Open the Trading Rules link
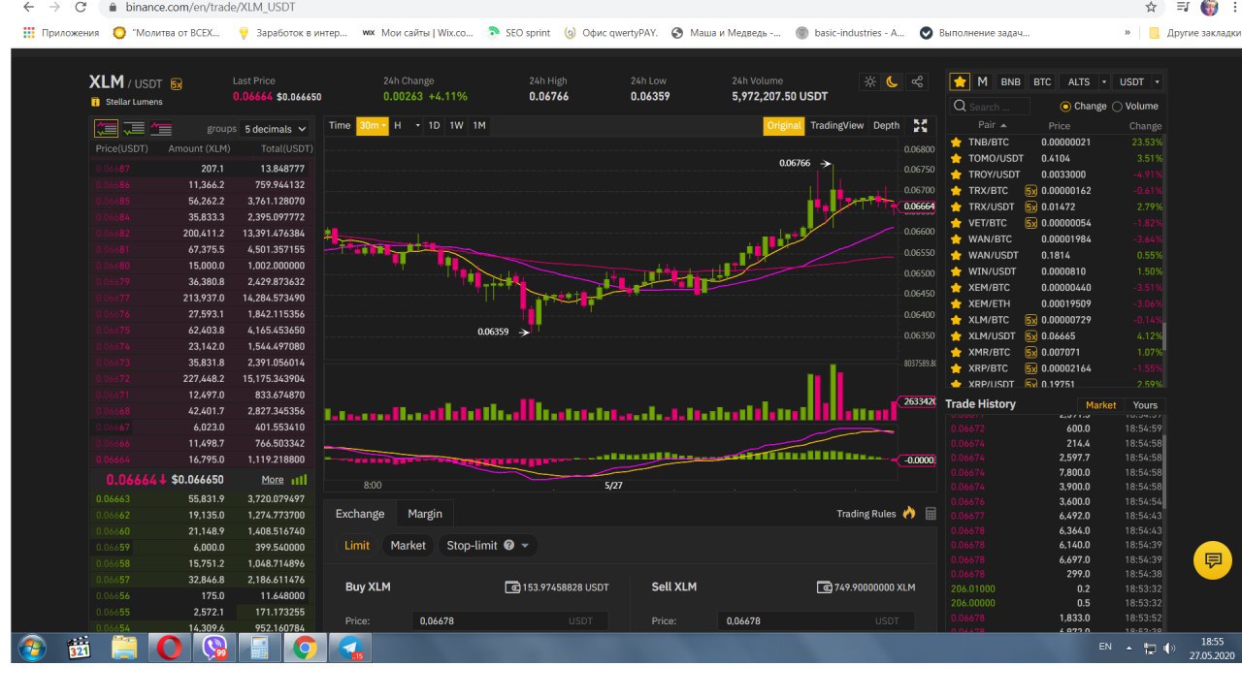 pyautogui.click(x=866, y=514)
